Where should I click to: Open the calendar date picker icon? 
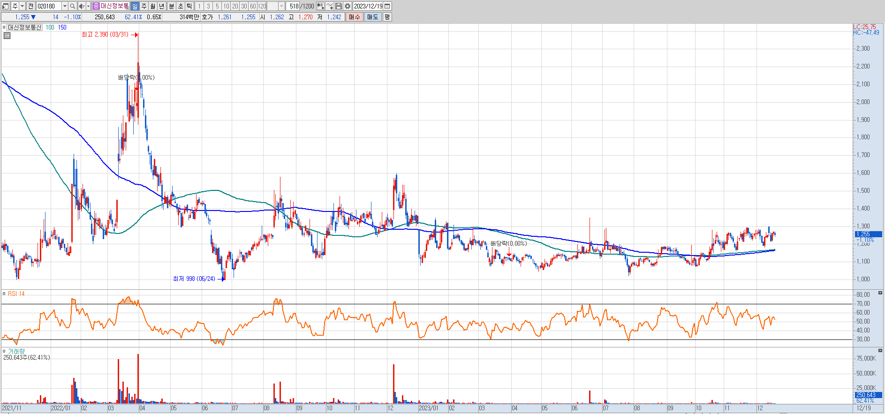click(x=387, y=6)
